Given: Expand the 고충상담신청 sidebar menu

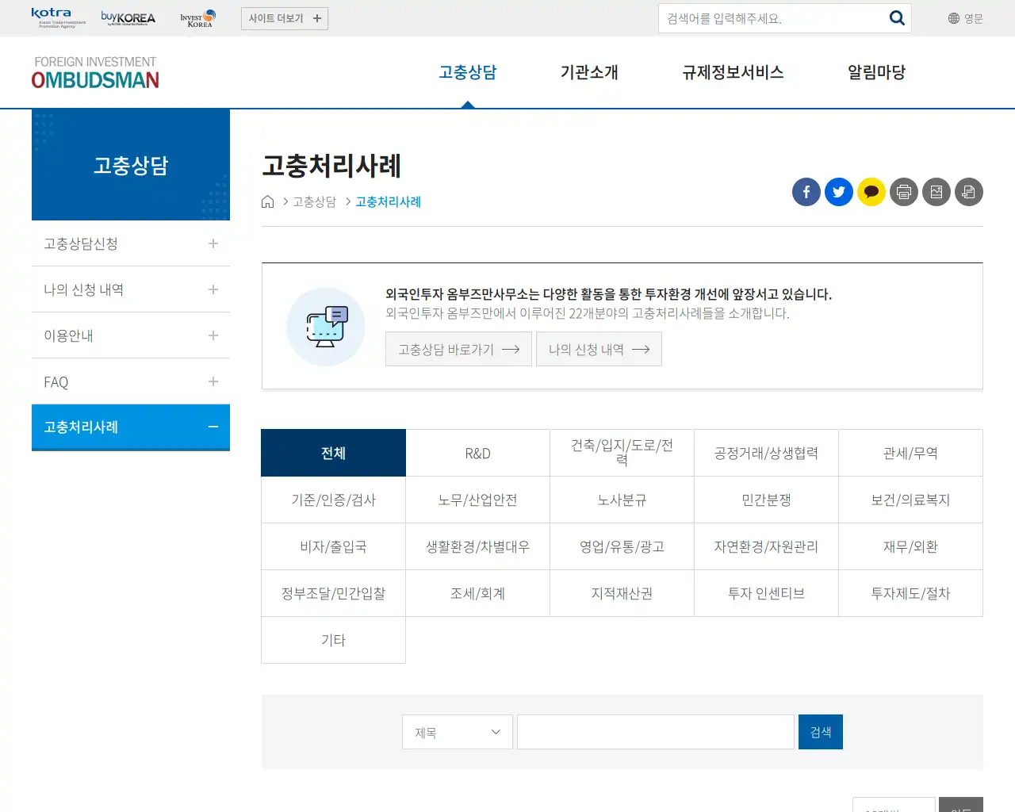Looking at the screenshot, I should tap(130, 243).
